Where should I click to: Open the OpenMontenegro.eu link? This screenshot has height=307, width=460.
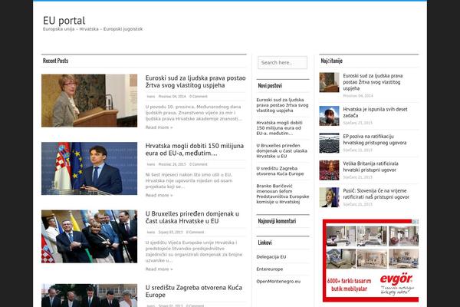coord(278,282)
